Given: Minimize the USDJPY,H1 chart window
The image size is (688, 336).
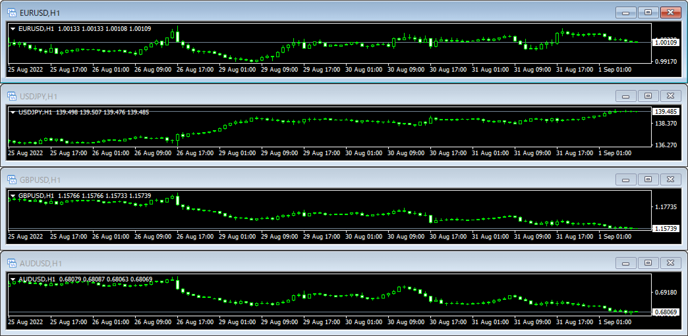Looking at the screenshot, I should pyautogui.click(x=625, y=96).
